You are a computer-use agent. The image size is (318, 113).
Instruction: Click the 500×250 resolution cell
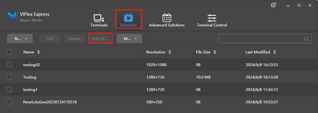coord(154,102)
